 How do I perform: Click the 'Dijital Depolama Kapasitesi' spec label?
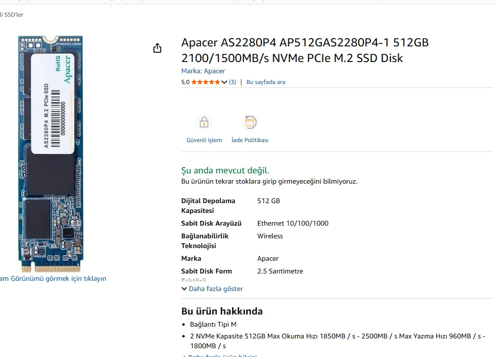point(208,206)
